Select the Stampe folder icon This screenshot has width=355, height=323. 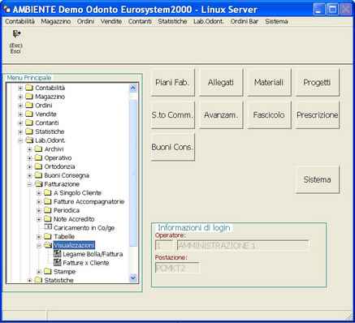click(48, 271)
